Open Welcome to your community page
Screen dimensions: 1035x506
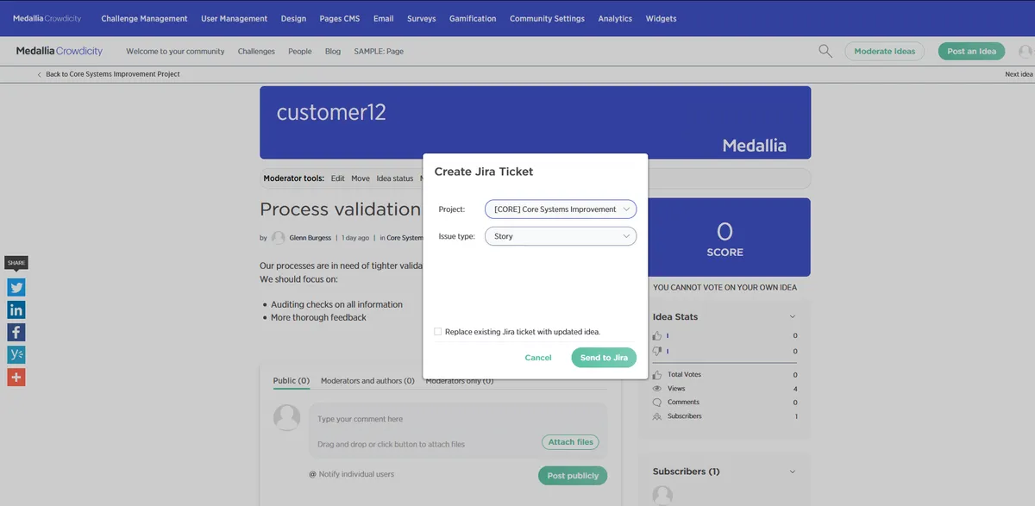[175, 52]
